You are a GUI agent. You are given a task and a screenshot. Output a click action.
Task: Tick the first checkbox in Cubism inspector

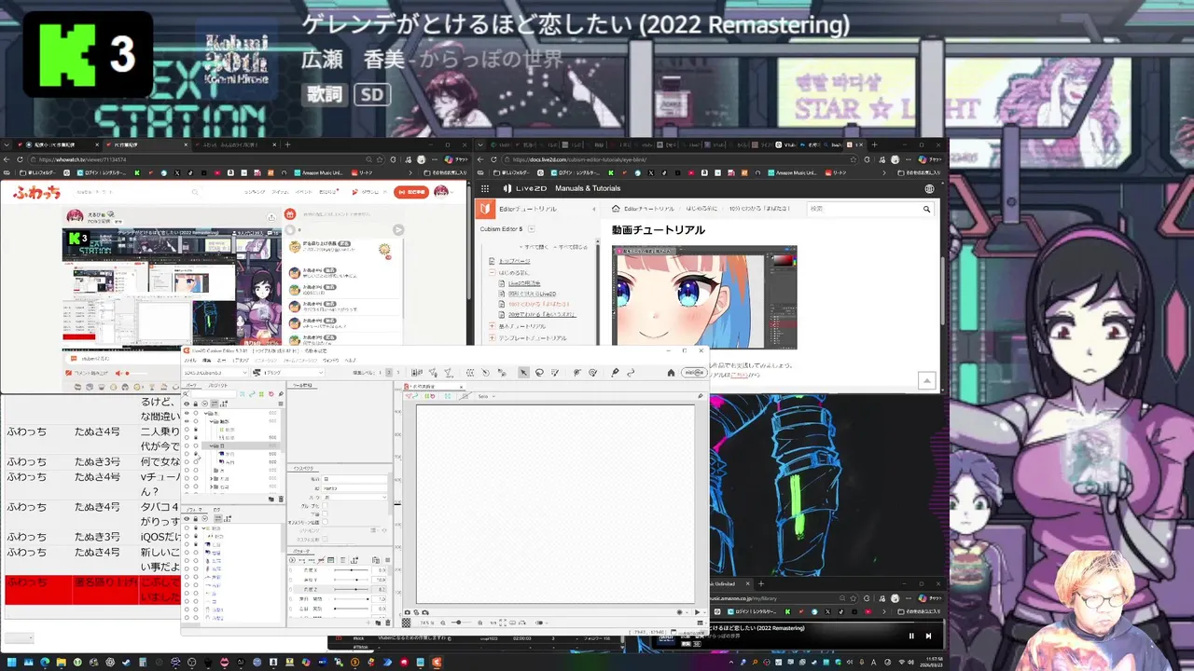325,505
